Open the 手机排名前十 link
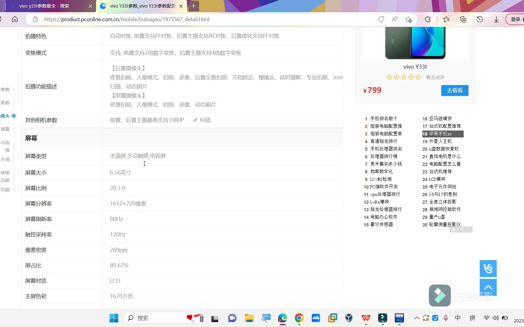524x327 pixels. (384, 118)
